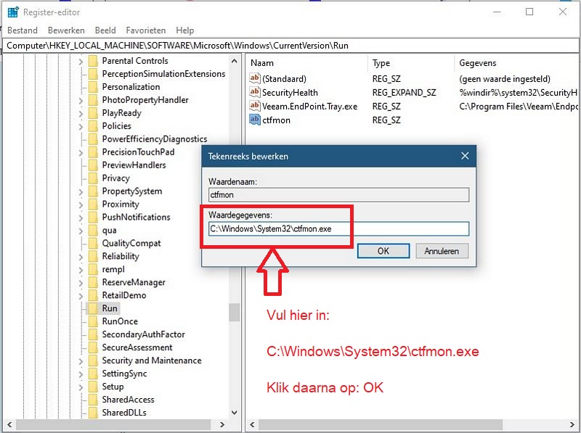Open the Favorieten menu

[x=146, y=30]
